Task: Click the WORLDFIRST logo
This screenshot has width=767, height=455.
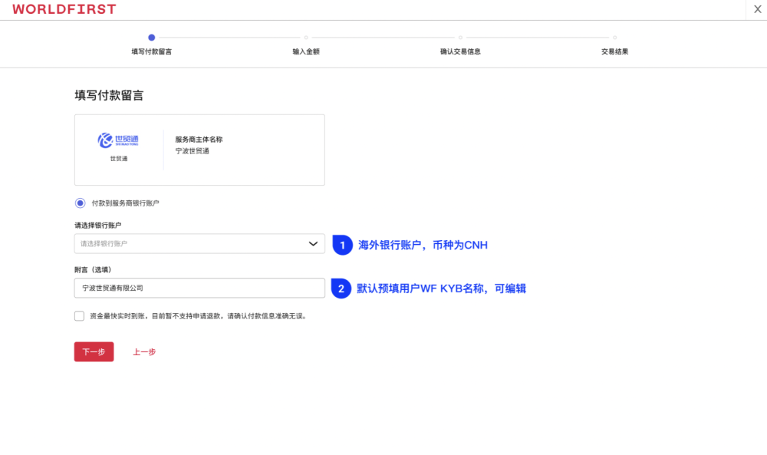Action: [64, 9]
